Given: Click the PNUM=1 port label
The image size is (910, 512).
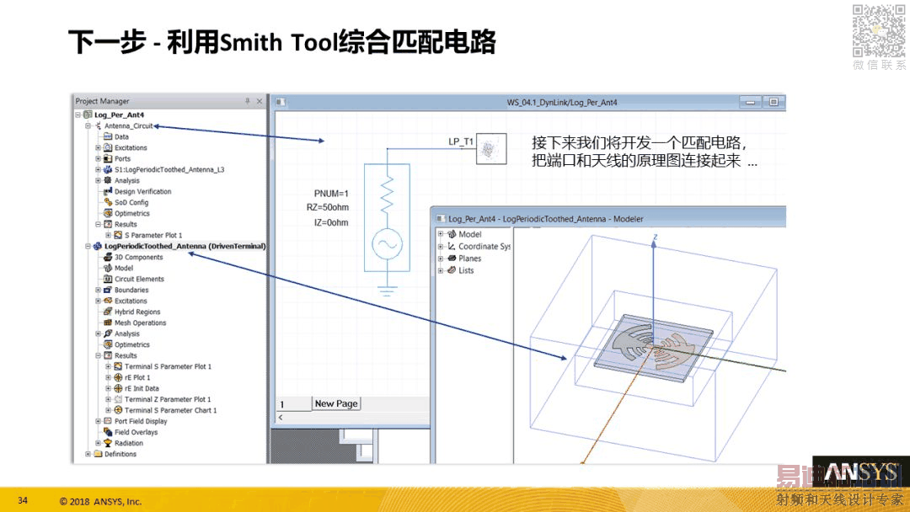Looking at the screenshot, I should click(331, 194).
